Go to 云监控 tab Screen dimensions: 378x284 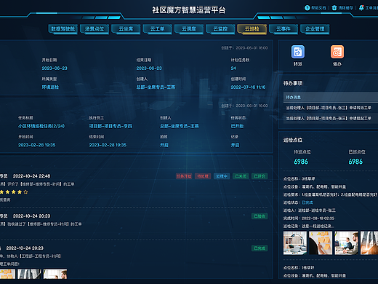220,29
